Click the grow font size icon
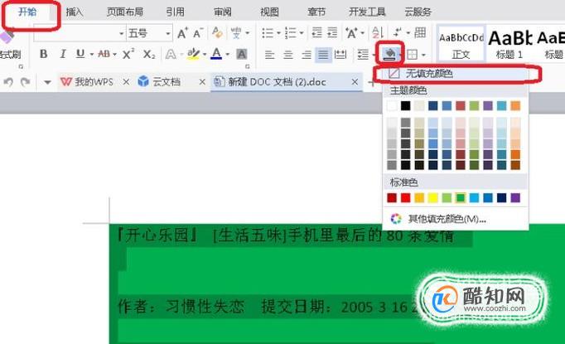 click(183, 33)
